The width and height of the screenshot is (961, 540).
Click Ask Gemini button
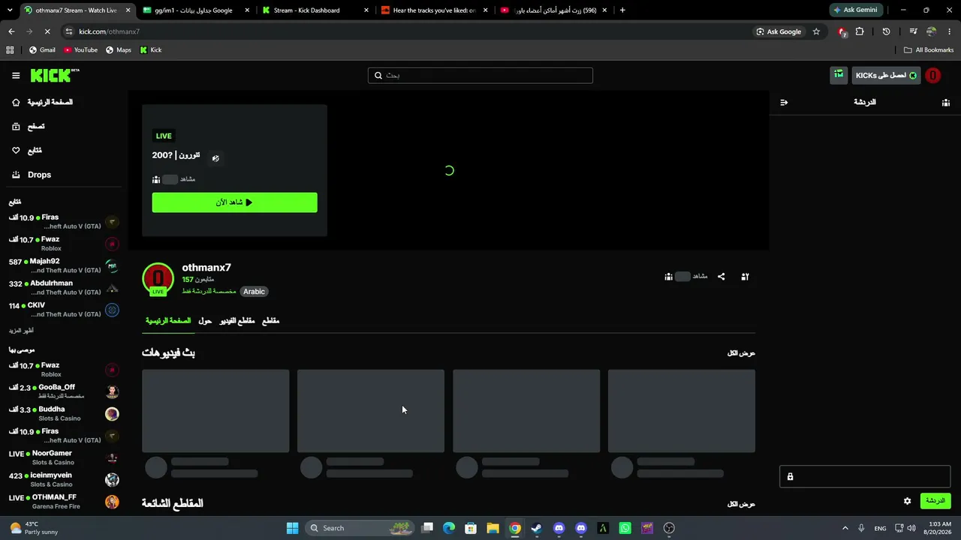click(854, 10)
